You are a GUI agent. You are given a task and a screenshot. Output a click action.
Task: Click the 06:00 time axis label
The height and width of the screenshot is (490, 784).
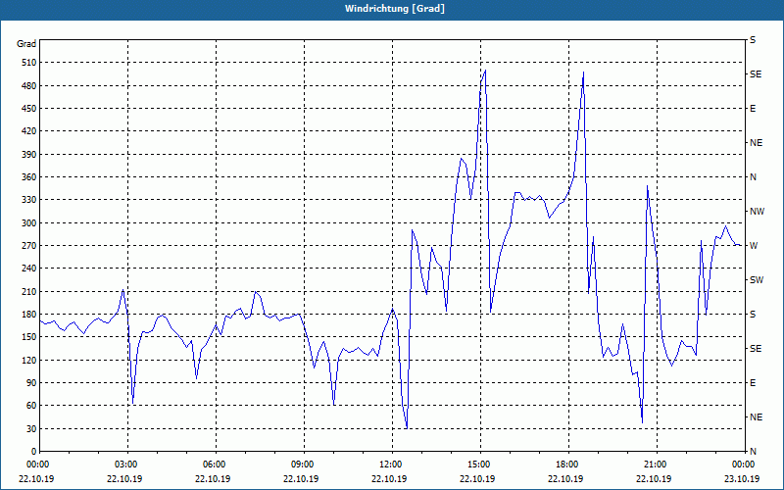pos(213,465)
